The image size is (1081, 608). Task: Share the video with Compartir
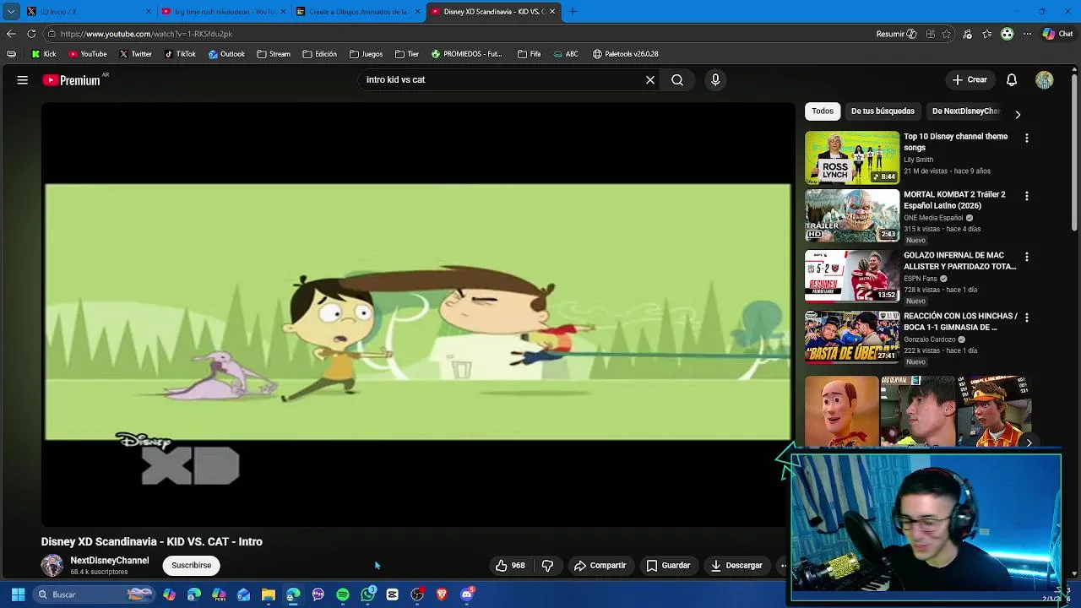[x=600, y=565]
